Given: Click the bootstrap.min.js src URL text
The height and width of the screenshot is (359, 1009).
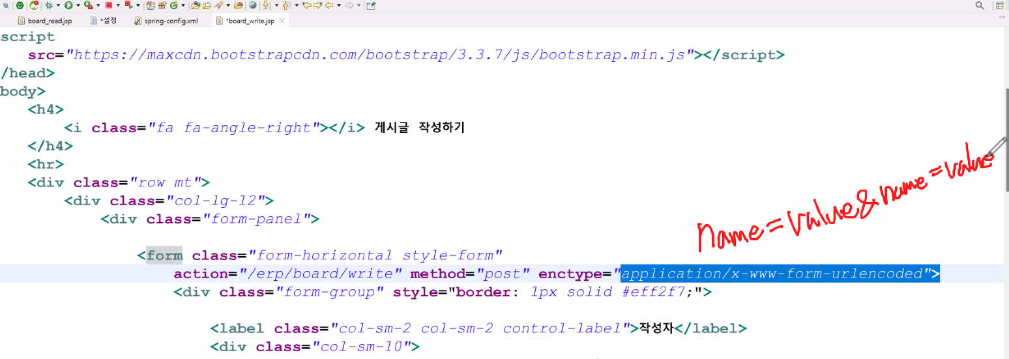Looking at the screenshot, I should click(x=381, y=55).
